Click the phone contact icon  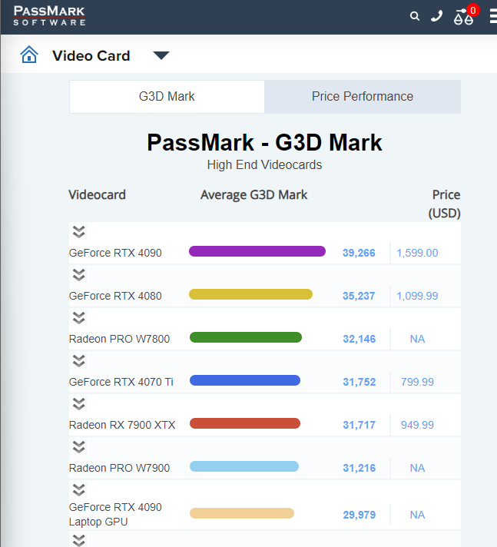(x=436, y=16)
